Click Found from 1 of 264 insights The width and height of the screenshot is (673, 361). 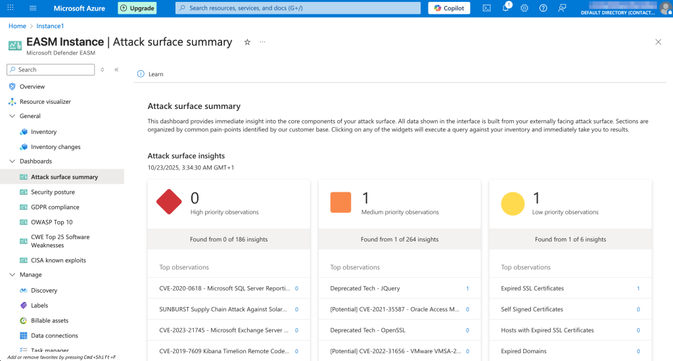[400, 239]
